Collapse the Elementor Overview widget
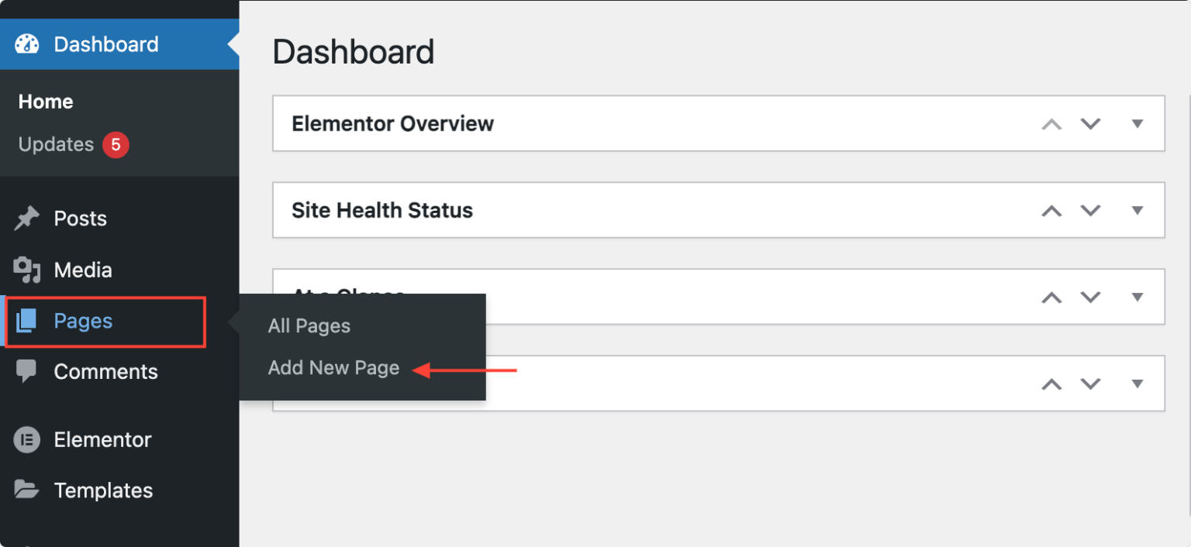This screenshot has height=547, width=1191. pyautogui.click(x=1051, y=123)
